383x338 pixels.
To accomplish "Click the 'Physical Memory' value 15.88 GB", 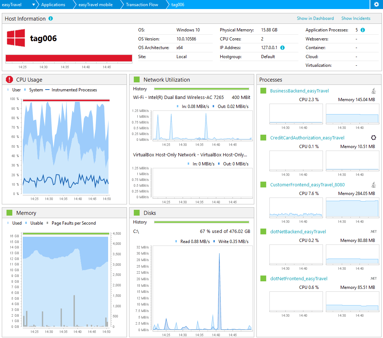I will pos(269,30).
